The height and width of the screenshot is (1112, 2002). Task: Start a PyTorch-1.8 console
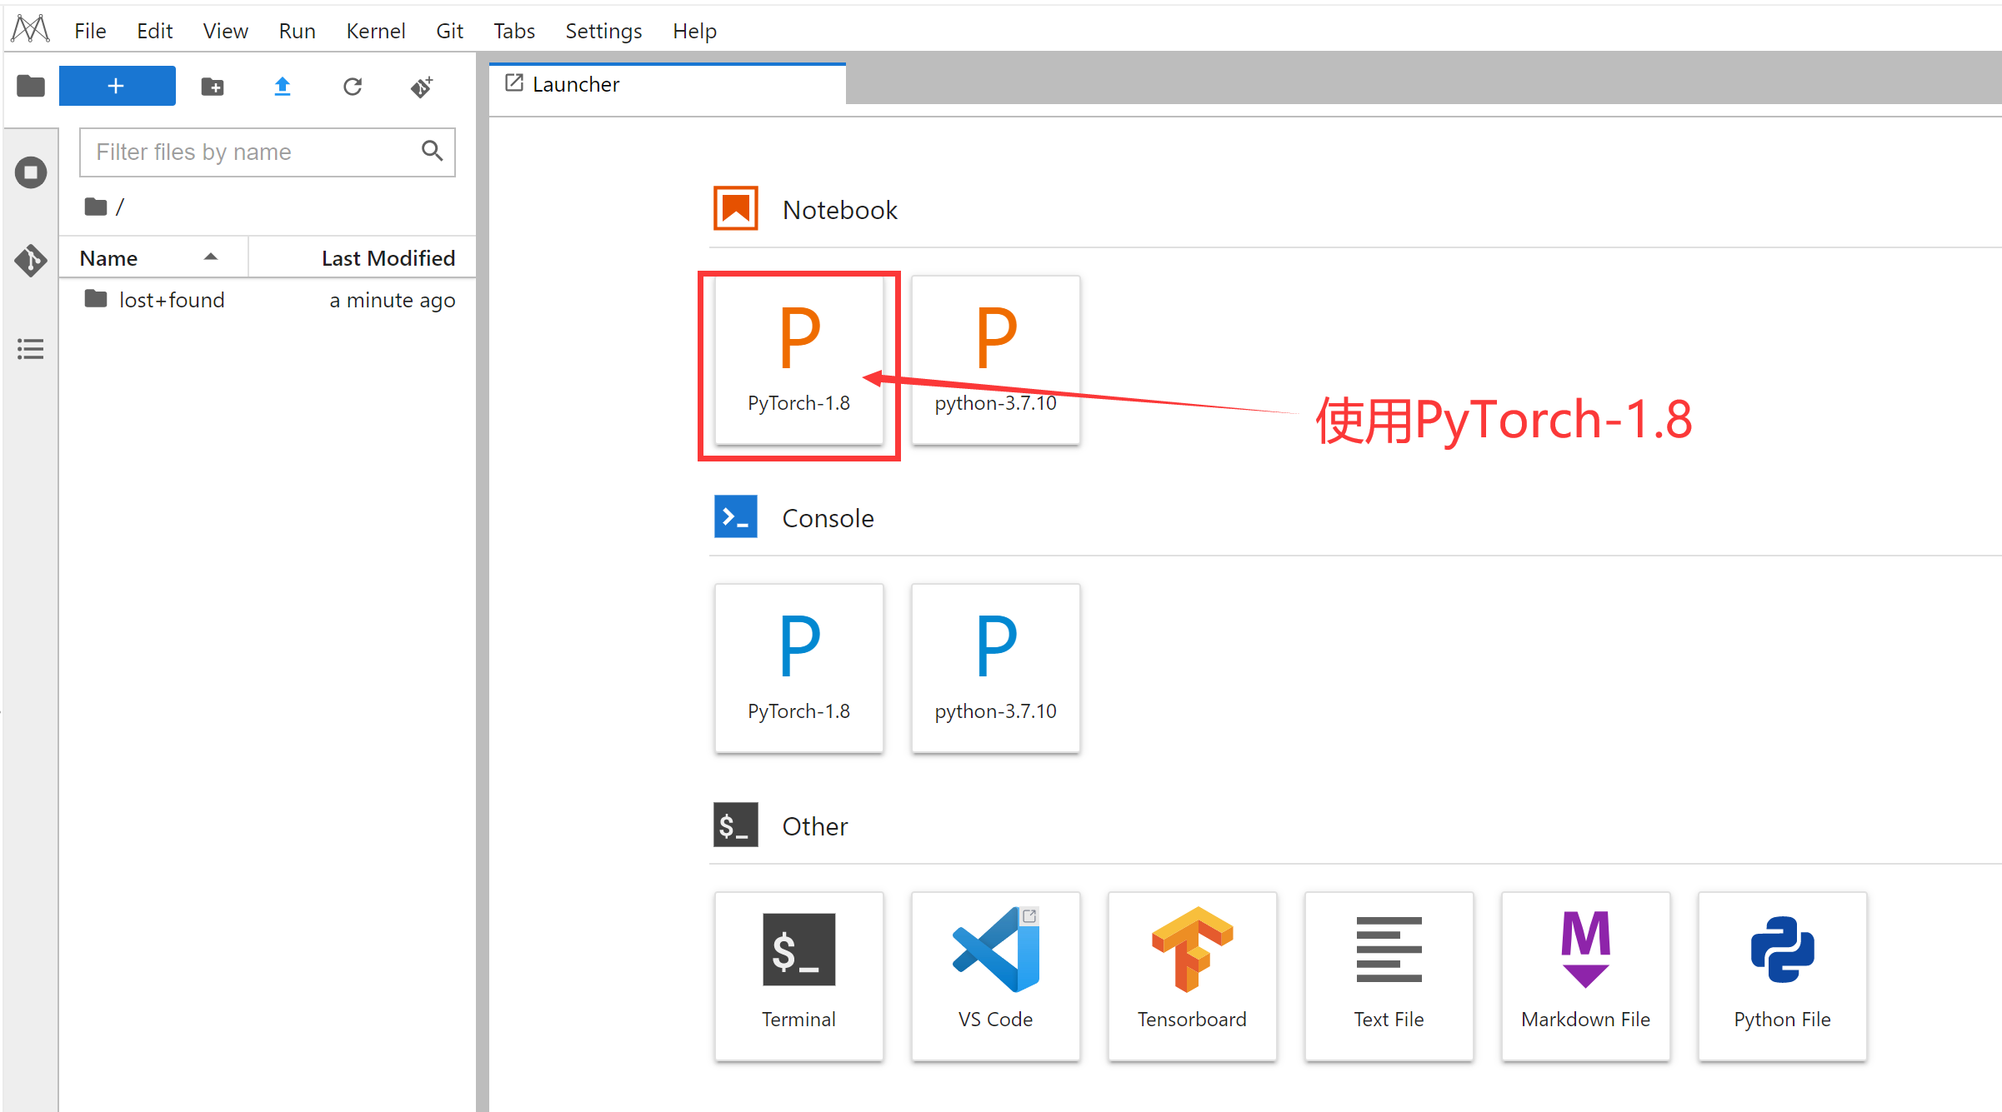[x=798, y=669]
